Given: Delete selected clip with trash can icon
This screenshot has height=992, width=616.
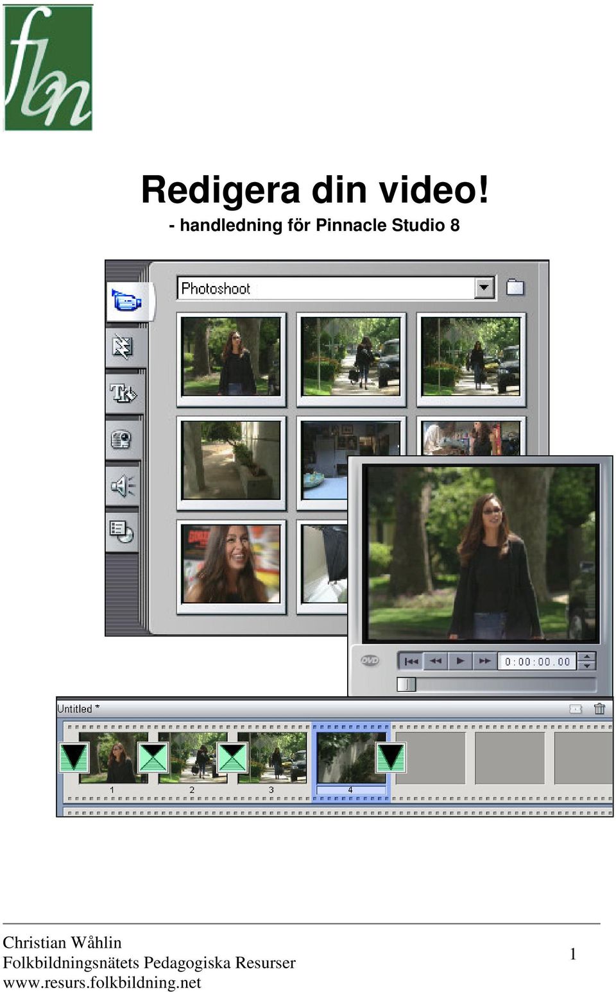Looking at the screenshot, I should [x=599, y=709].
